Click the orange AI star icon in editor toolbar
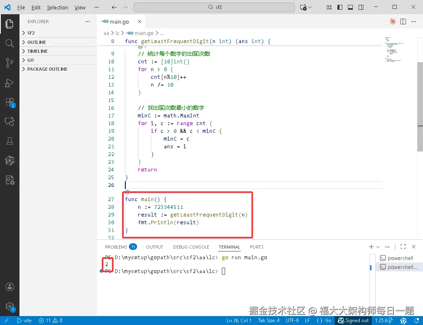This screenshot has height=325, width=423. click(x=393, y=22)
